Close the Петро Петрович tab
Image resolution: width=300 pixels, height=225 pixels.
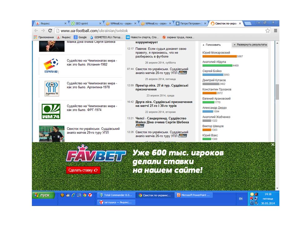(x=205, y=23)
